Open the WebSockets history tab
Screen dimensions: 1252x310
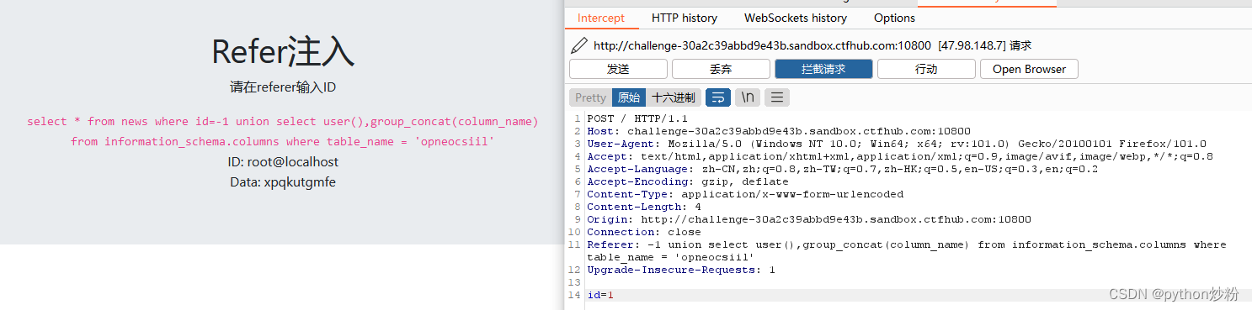(796, 18)
